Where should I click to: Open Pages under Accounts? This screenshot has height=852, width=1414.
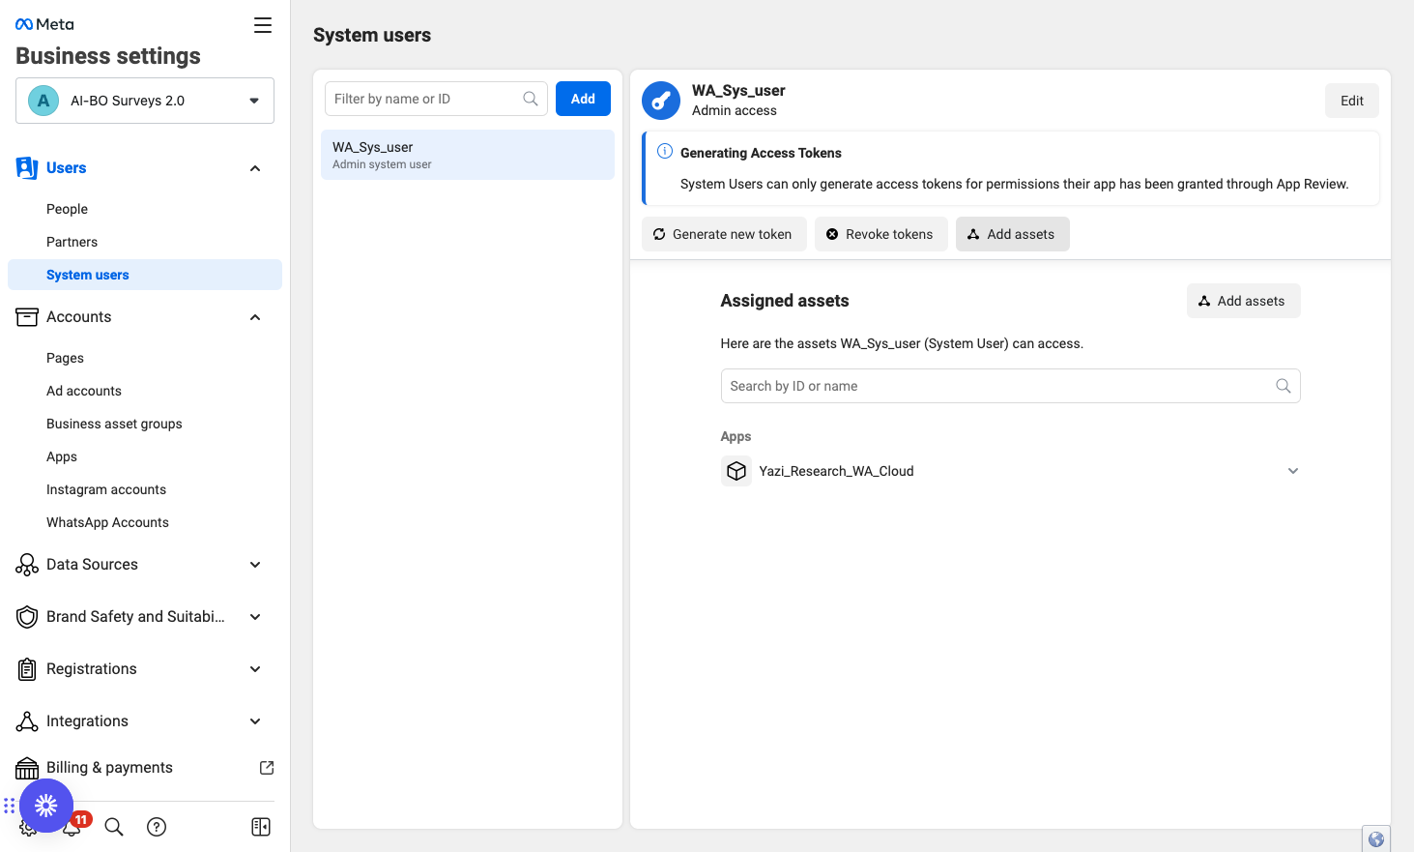[x=65, y=358]
